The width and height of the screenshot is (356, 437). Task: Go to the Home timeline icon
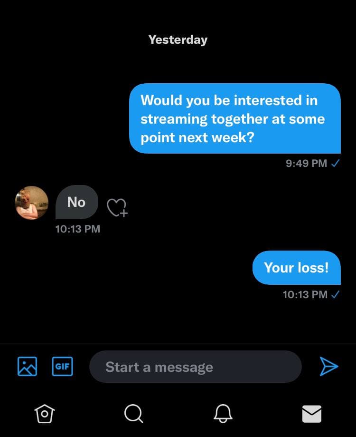click(45, 414)
